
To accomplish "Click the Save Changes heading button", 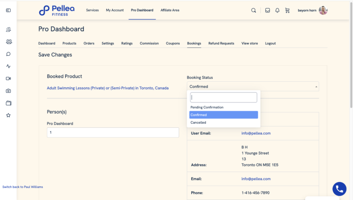I will [55, 55].
